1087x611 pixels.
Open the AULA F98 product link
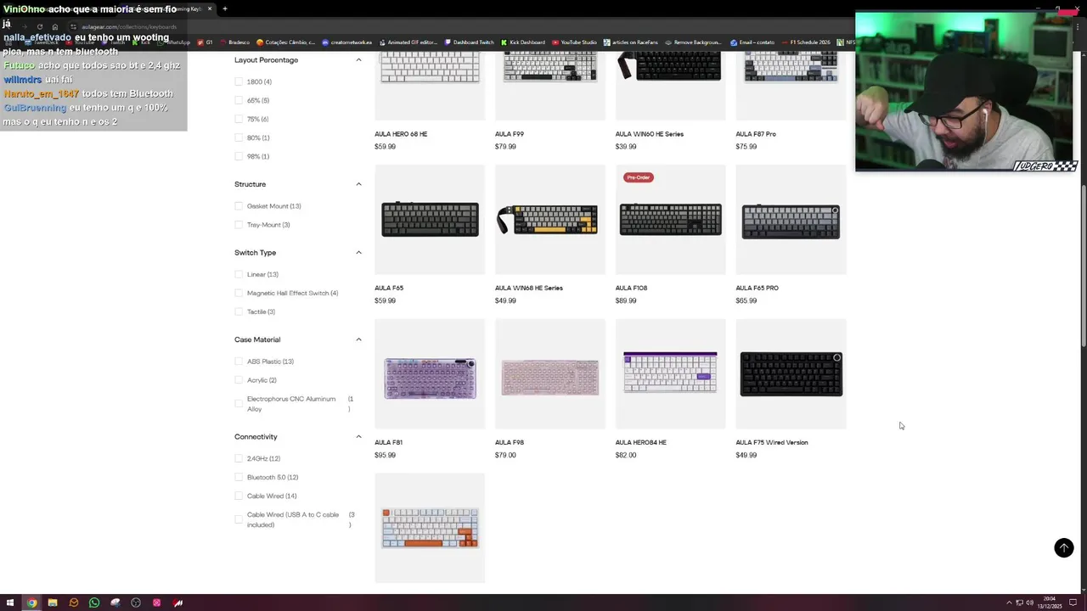[510, 442]
